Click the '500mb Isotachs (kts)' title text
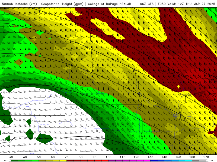 pyautogui.click(x=19, y=4)
